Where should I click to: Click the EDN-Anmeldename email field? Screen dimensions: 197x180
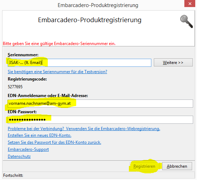coord(100,103)
